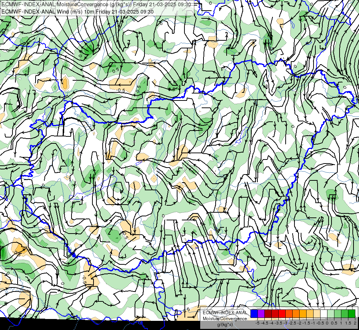This screenshot has width=359, height=330.
Task: Click the '-3' legend scale value
Action: tap(286, 323)
